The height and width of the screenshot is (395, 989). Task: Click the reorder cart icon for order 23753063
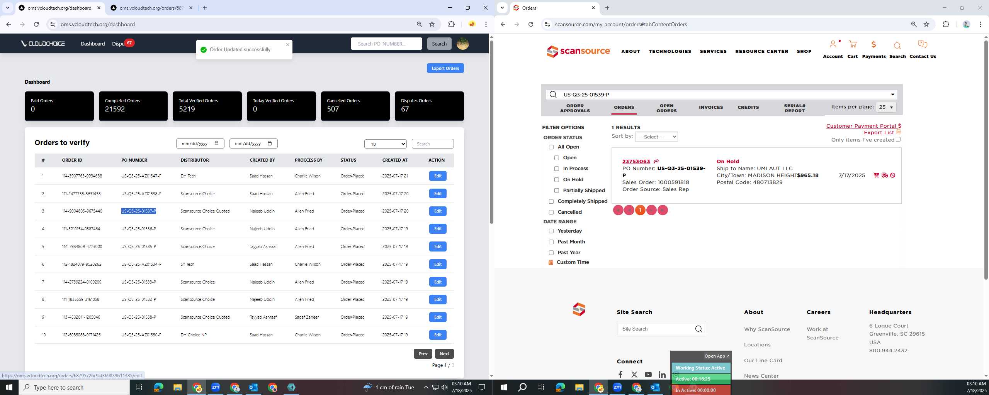(x=876, y=175)
